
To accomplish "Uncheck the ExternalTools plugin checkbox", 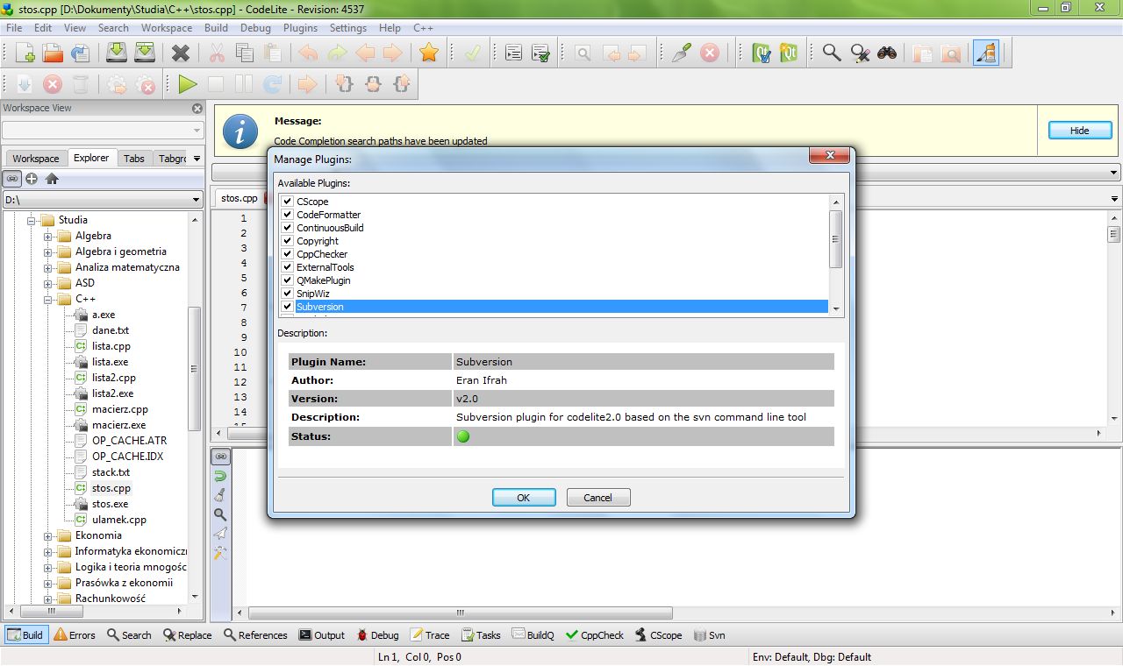I will tap(287, 267).
